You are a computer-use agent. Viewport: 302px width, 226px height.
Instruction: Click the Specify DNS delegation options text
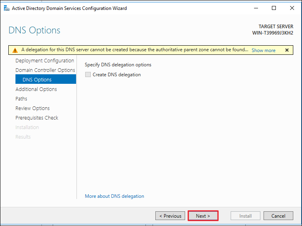point(118,65)
